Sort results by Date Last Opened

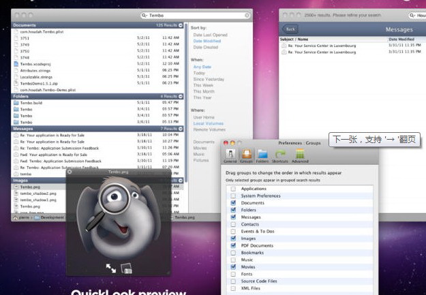tap(210, 35)
